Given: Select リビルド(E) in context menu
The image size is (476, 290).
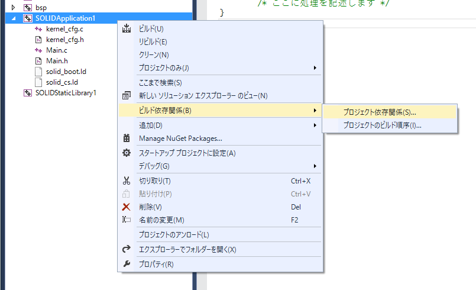Looking at the screenshot, I should point(153,41).
